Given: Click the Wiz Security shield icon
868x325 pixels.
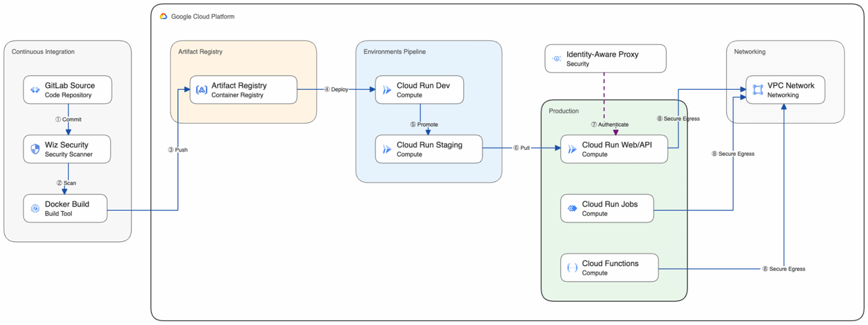Looking at the screenshot, I should pyautogui.click(x=35, y=149).
